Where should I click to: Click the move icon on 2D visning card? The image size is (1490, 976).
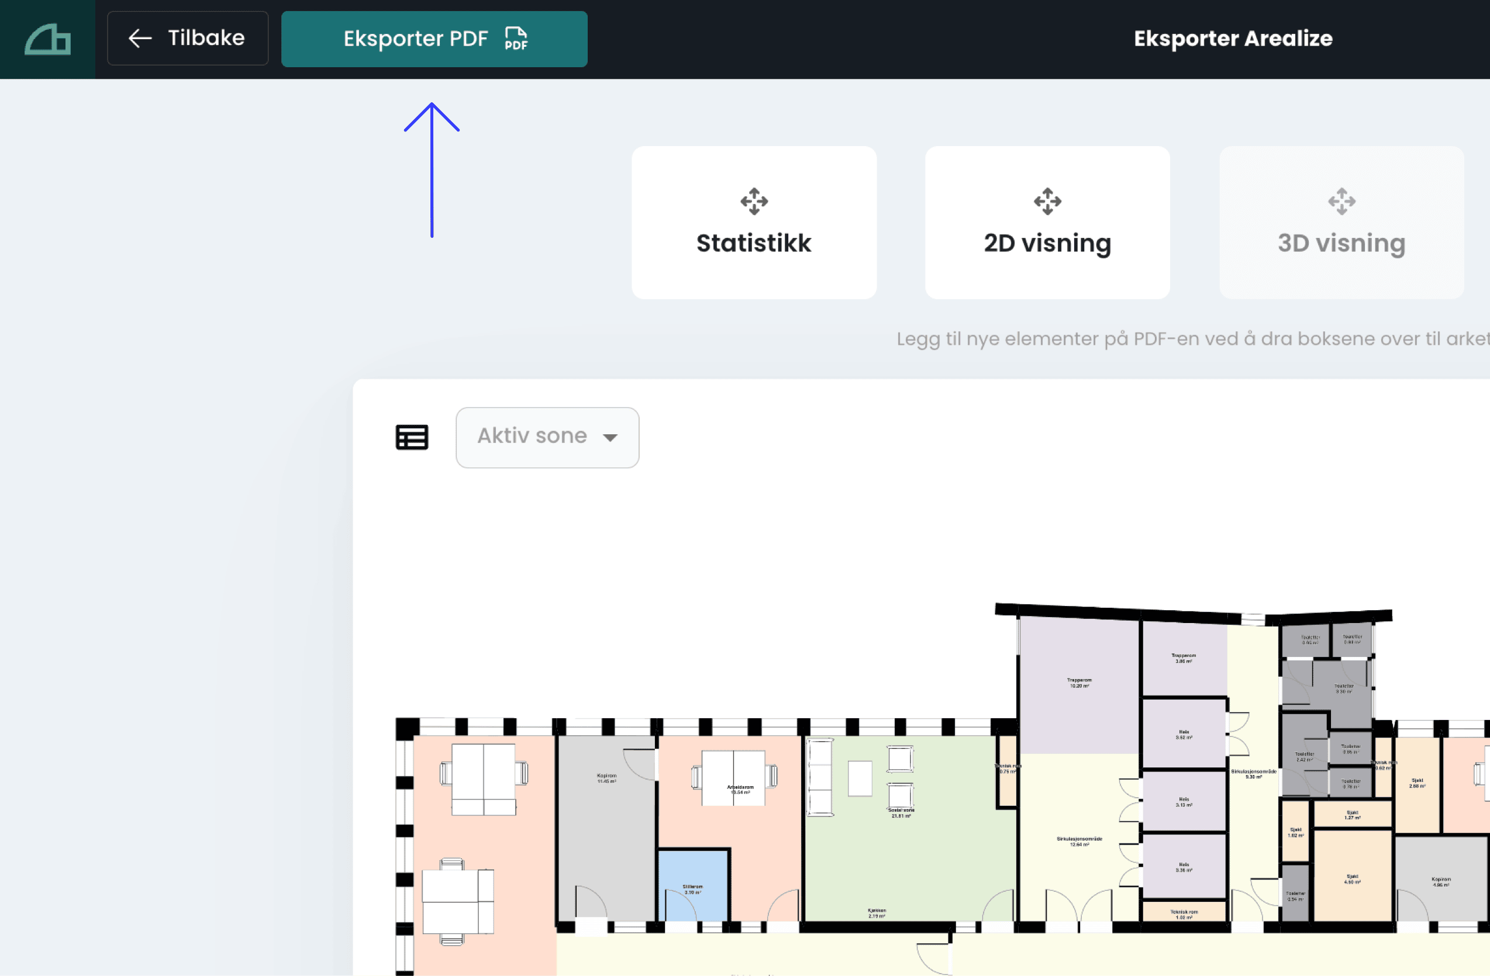(1047, 202)
